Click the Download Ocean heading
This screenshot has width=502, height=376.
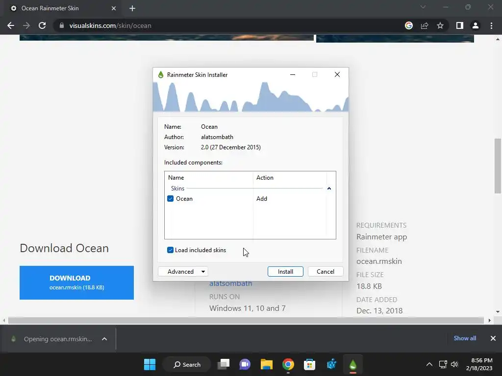64,248
